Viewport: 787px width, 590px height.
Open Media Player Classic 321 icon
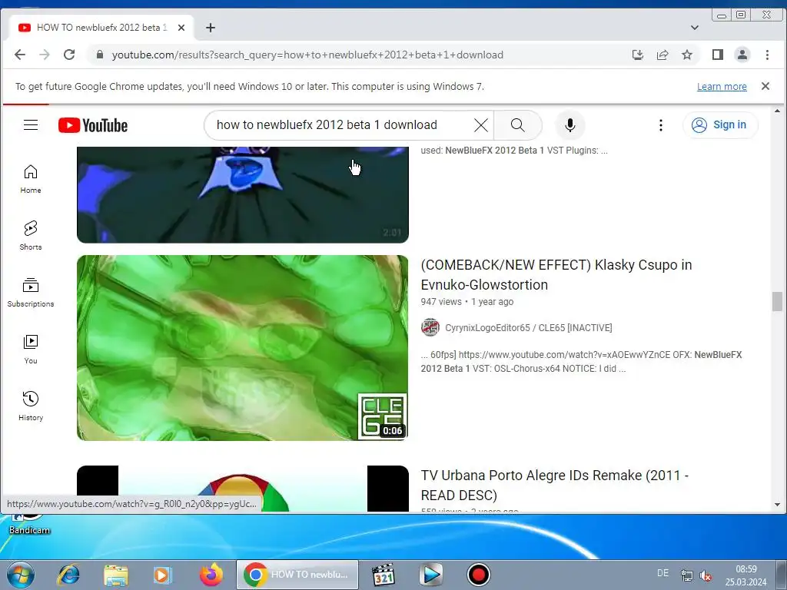(384, 575)
